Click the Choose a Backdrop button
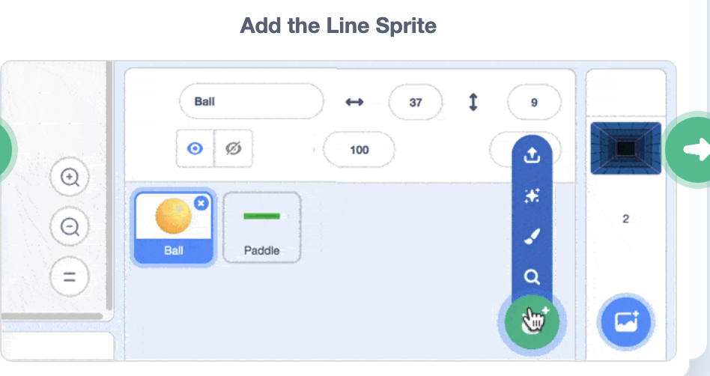This screenshot has height=376, width=710. (625, 322)
